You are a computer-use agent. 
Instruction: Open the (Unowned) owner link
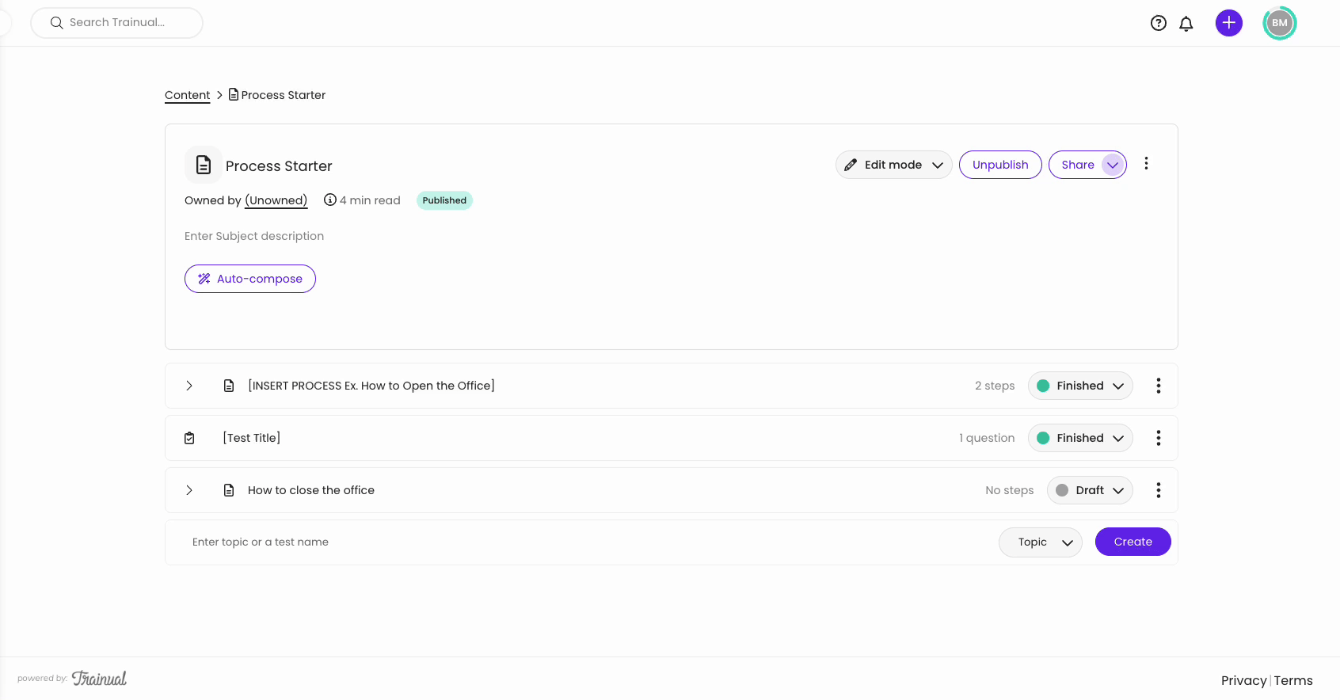(276, 200)
